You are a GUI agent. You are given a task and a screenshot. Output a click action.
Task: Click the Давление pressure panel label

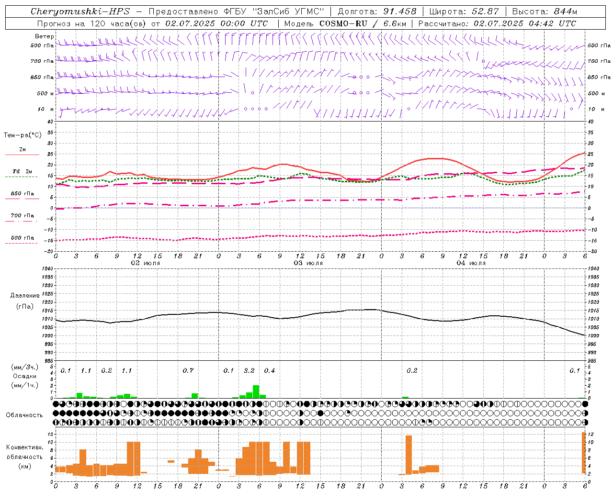[25, 296]
